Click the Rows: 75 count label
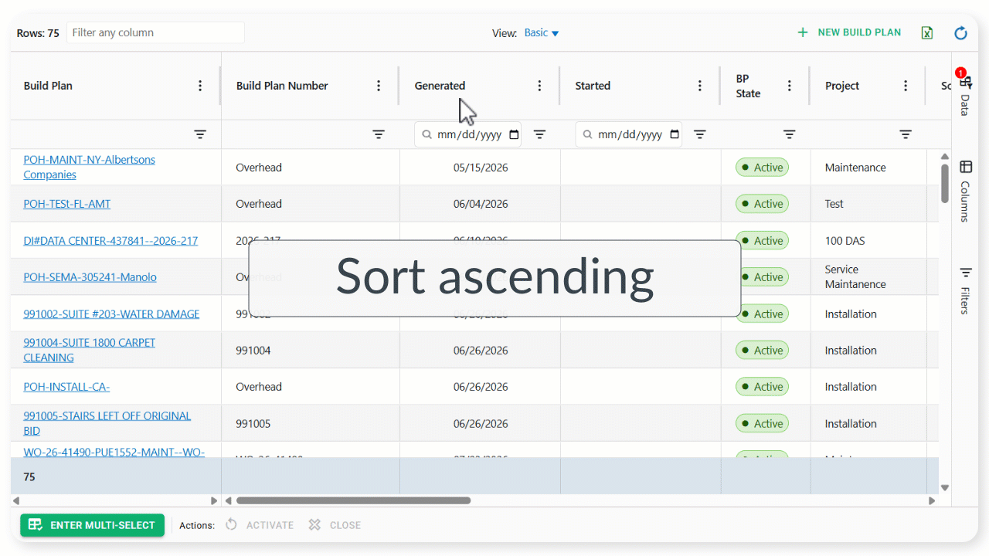This screenshot has width=989, height=556. pyautogui.click(x=38, y=33)
